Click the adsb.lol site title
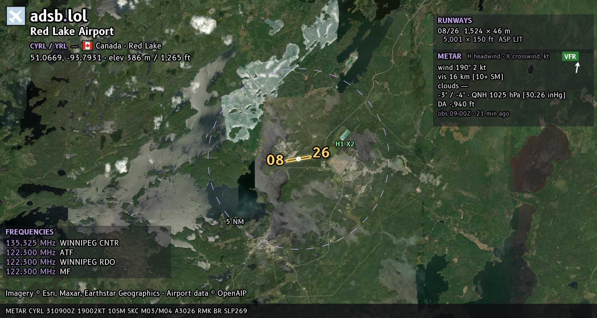 (59, 16)
